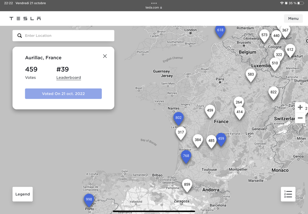The height and width of the screenshot is (214, 308).
Task: Select the 510 pin near Luxembourg
Action: [x=275, y=64]
